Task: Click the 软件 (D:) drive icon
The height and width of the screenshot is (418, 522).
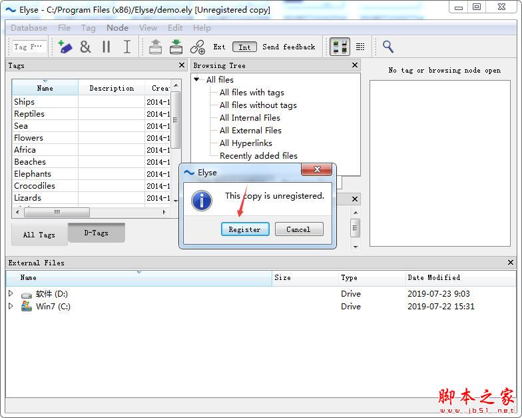Action: [27, 295]
